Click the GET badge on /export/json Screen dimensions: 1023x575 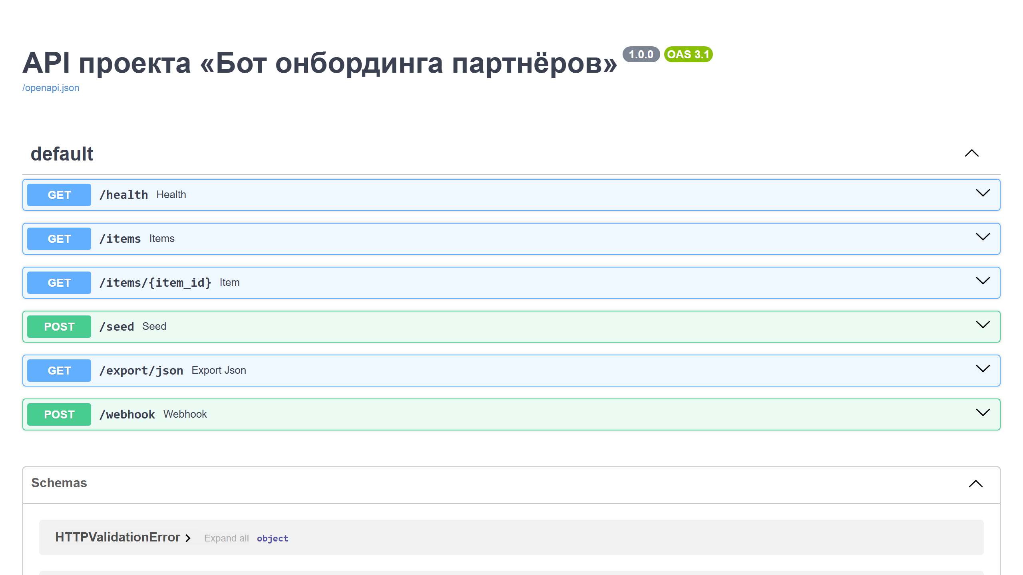(x=59, y=370)
